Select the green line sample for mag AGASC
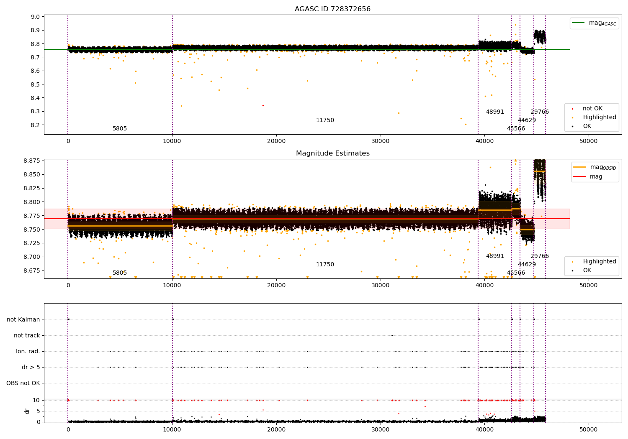This screenshot has height=439, width=628. (579, 23)
